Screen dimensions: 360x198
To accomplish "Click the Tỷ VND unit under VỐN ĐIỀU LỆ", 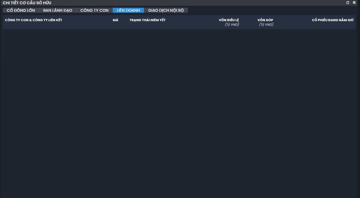I will point(232,24).
